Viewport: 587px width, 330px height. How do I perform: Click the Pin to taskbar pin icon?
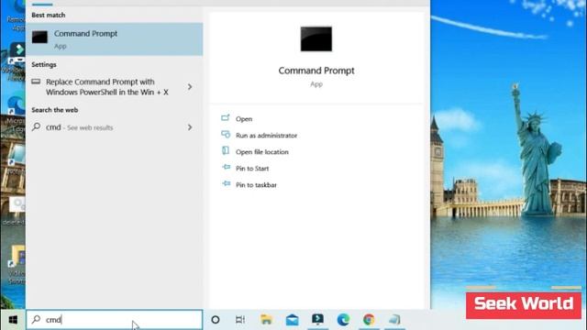coord(227,183)
